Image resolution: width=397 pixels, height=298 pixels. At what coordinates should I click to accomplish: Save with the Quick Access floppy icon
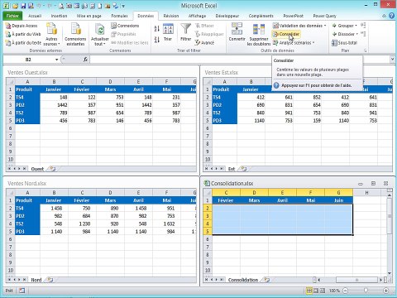pyautogui.click(x=23, y=6)
